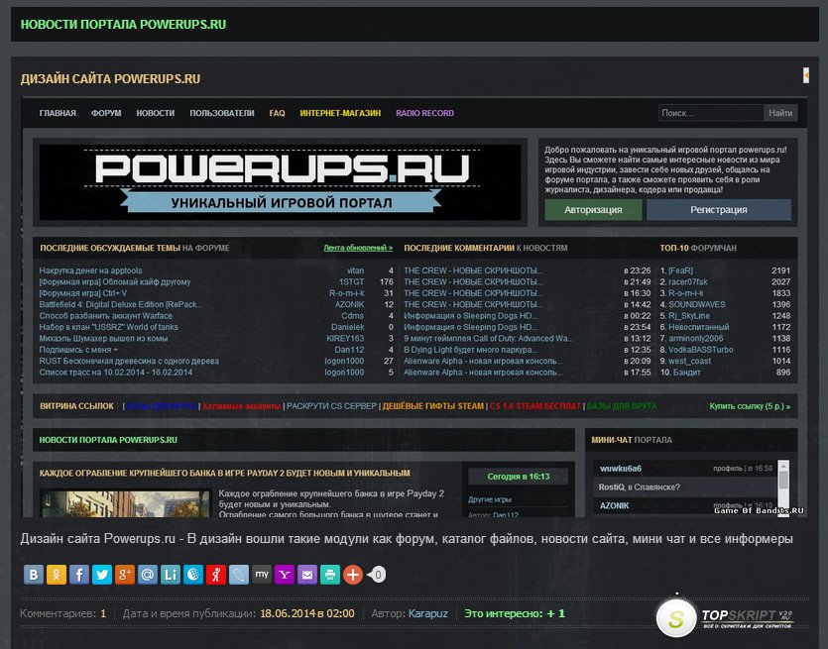Open user KIREY163 profile link
The width and height of the screenshot is (828, 649).
[345, 338]
